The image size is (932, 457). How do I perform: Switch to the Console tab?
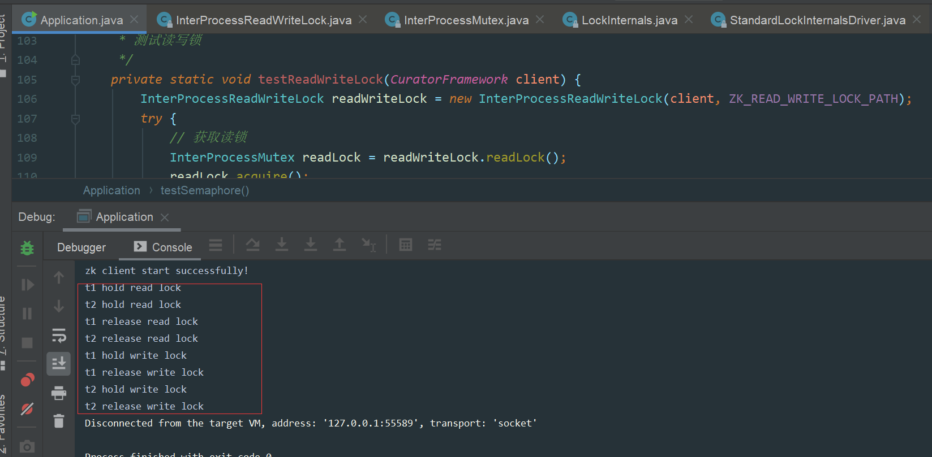(x=164, y=247)
